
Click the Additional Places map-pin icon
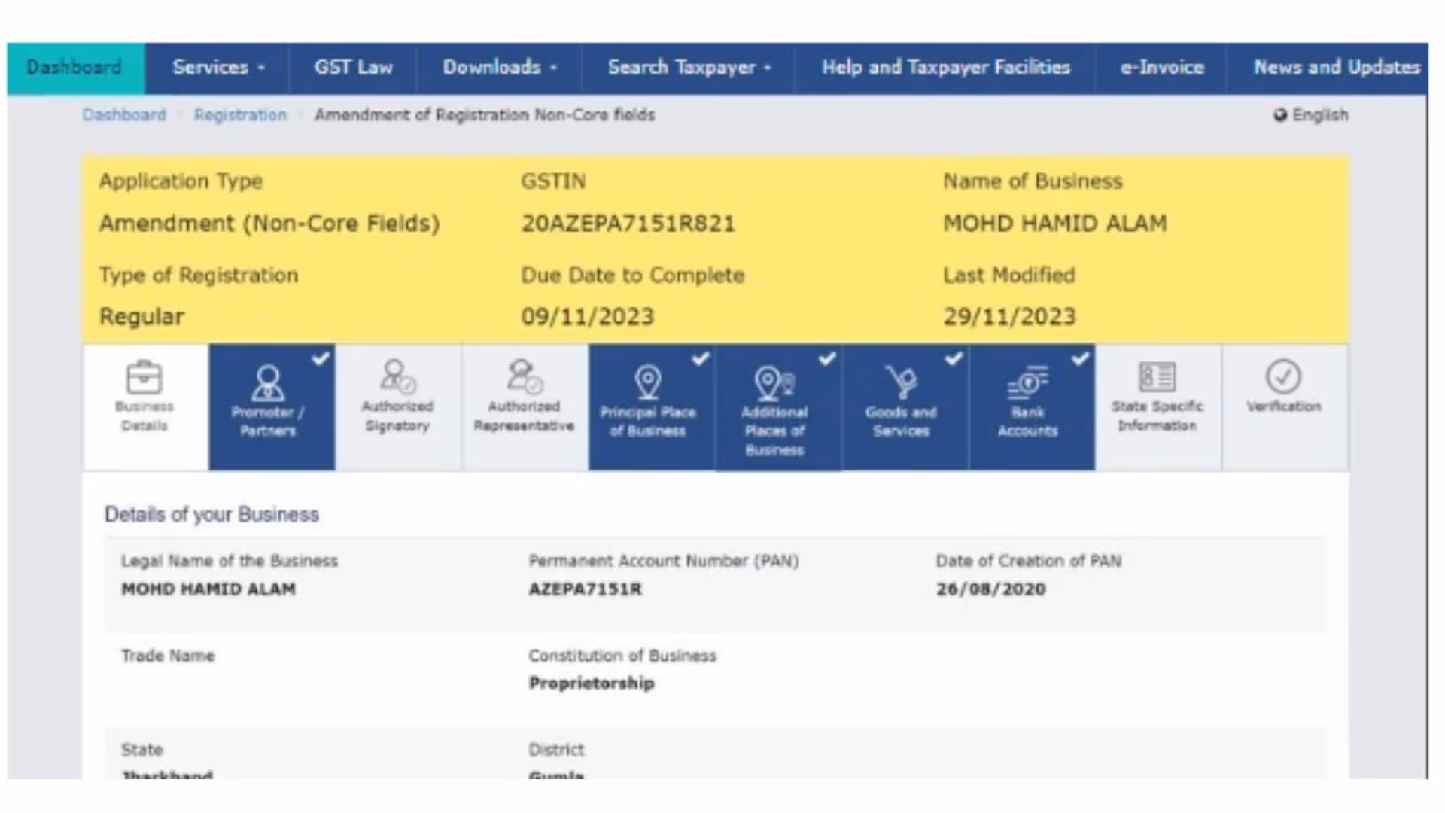pos(774,383)
